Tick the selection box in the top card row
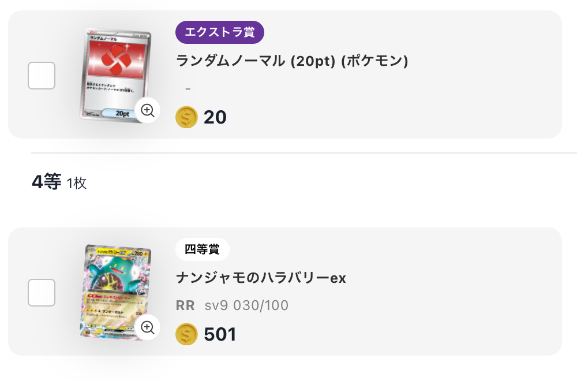This screenshot has height=381, width=577. [x=40, y=75]
